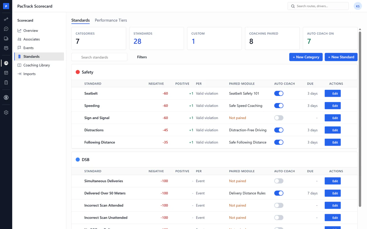Enable auto coach for Simultaneous Deliveries
The image size is (367, 229).
tap(279, 181)
